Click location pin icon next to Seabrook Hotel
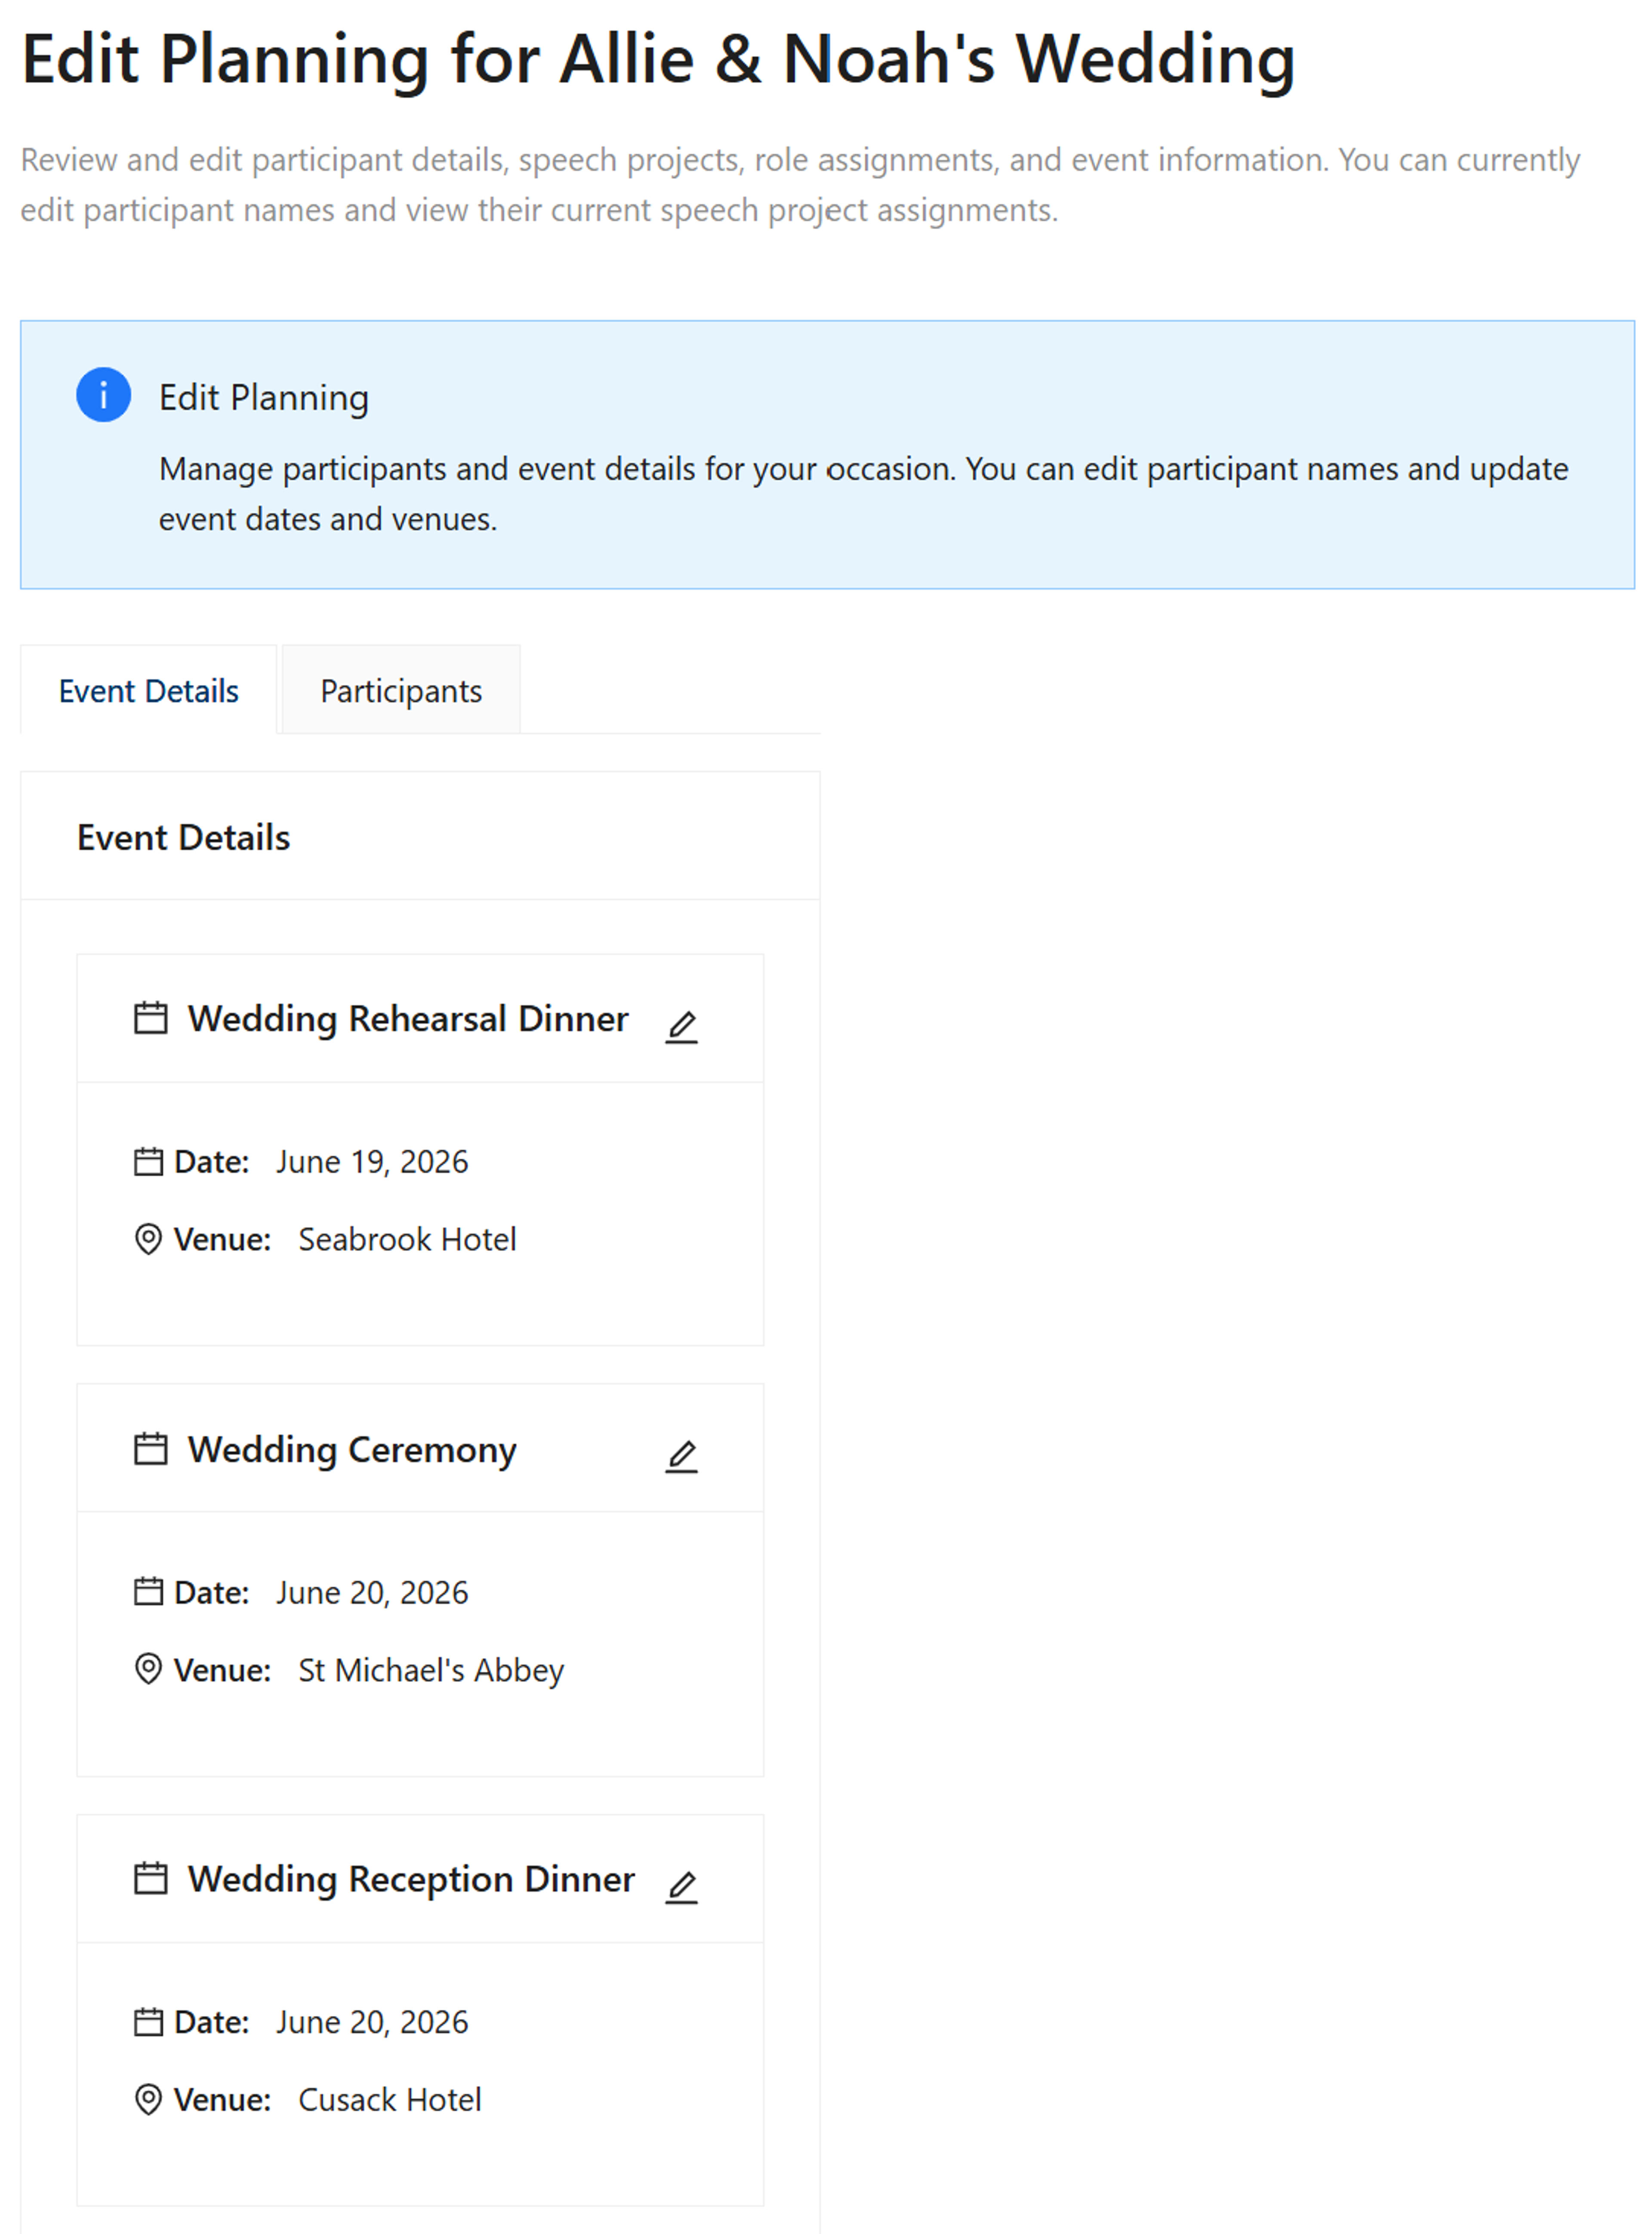 (x=148, y=1239)
